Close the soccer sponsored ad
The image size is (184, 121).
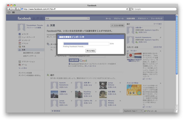tap(160, 51)
